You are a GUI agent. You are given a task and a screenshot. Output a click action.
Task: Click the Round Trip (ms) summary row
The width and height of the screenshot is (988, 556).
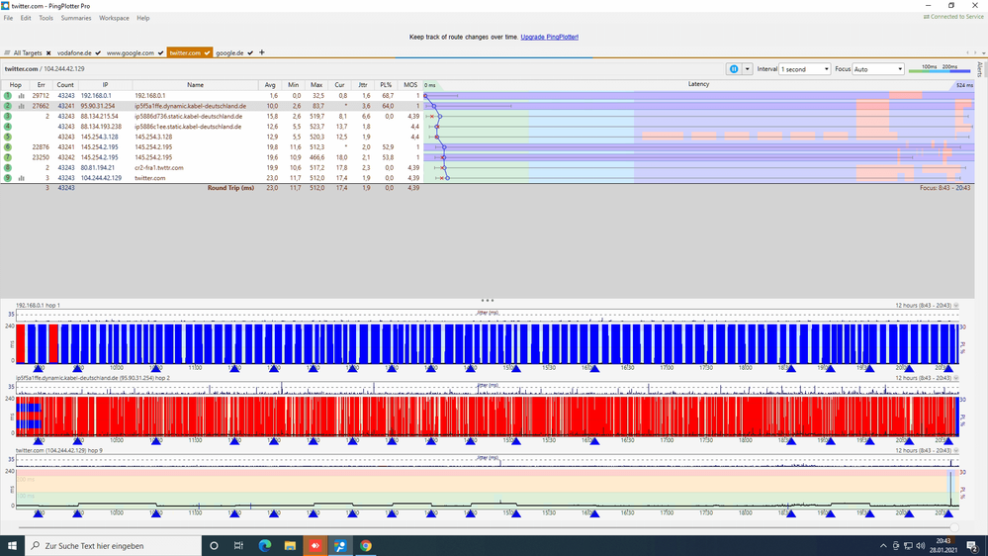point(212,188)
